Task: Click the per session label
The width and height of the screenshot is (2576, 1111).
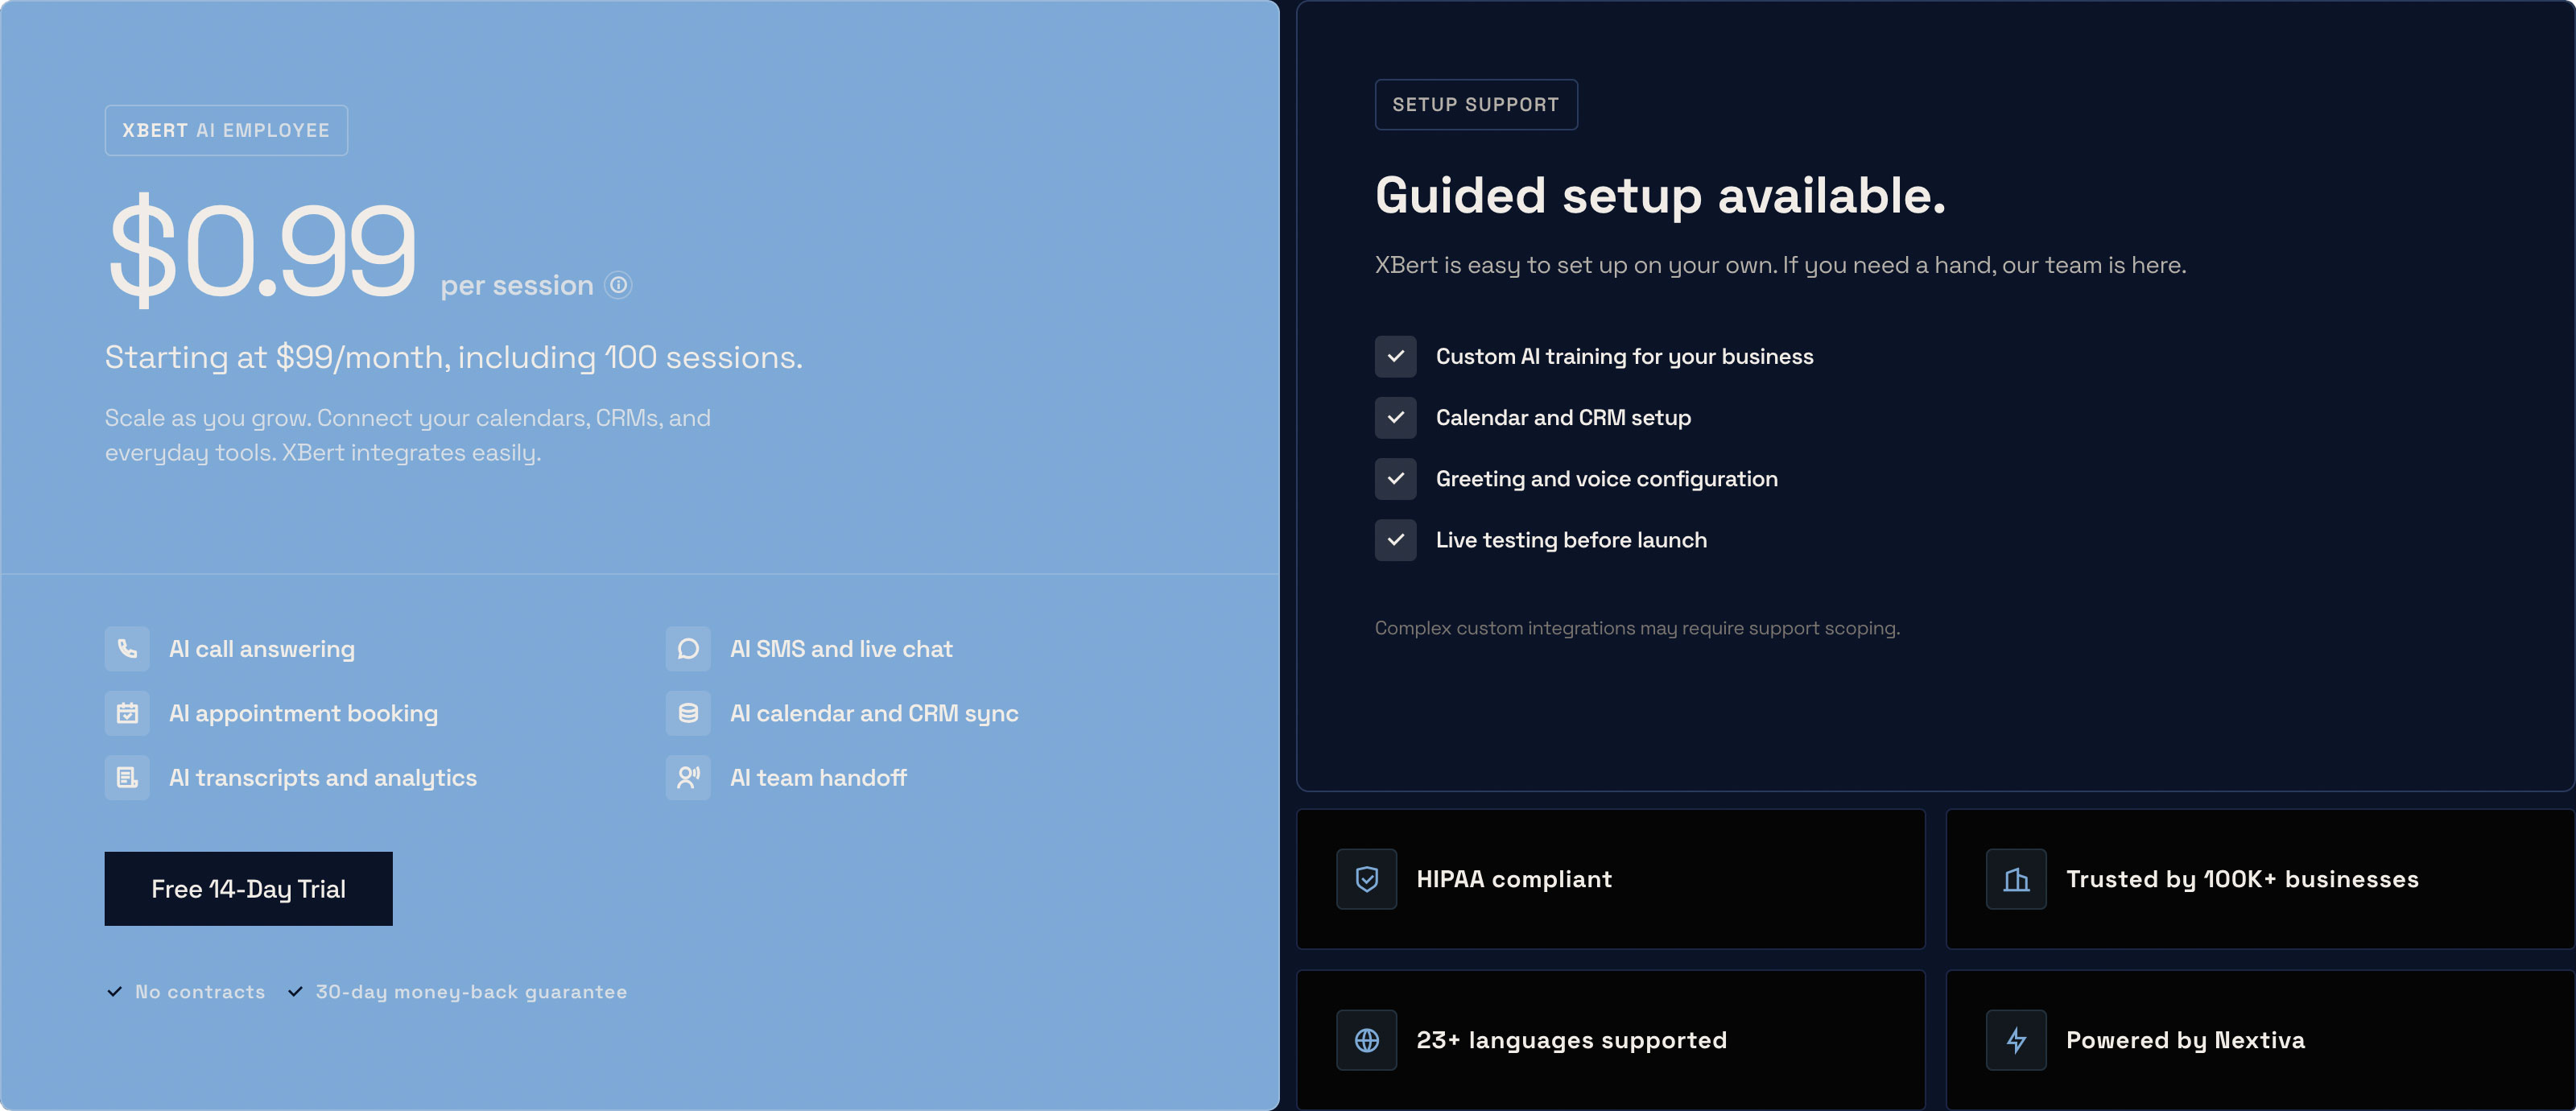Action: (x=517, y=286)
